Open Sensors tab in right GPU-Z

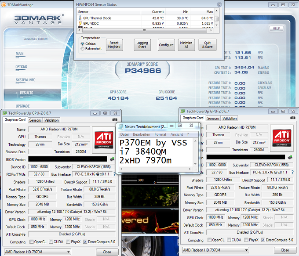click(x=213, y=118)
